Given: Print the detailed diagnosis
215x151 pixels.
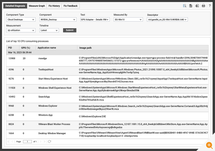Looking at the screenshot, I should click(204, 6).
